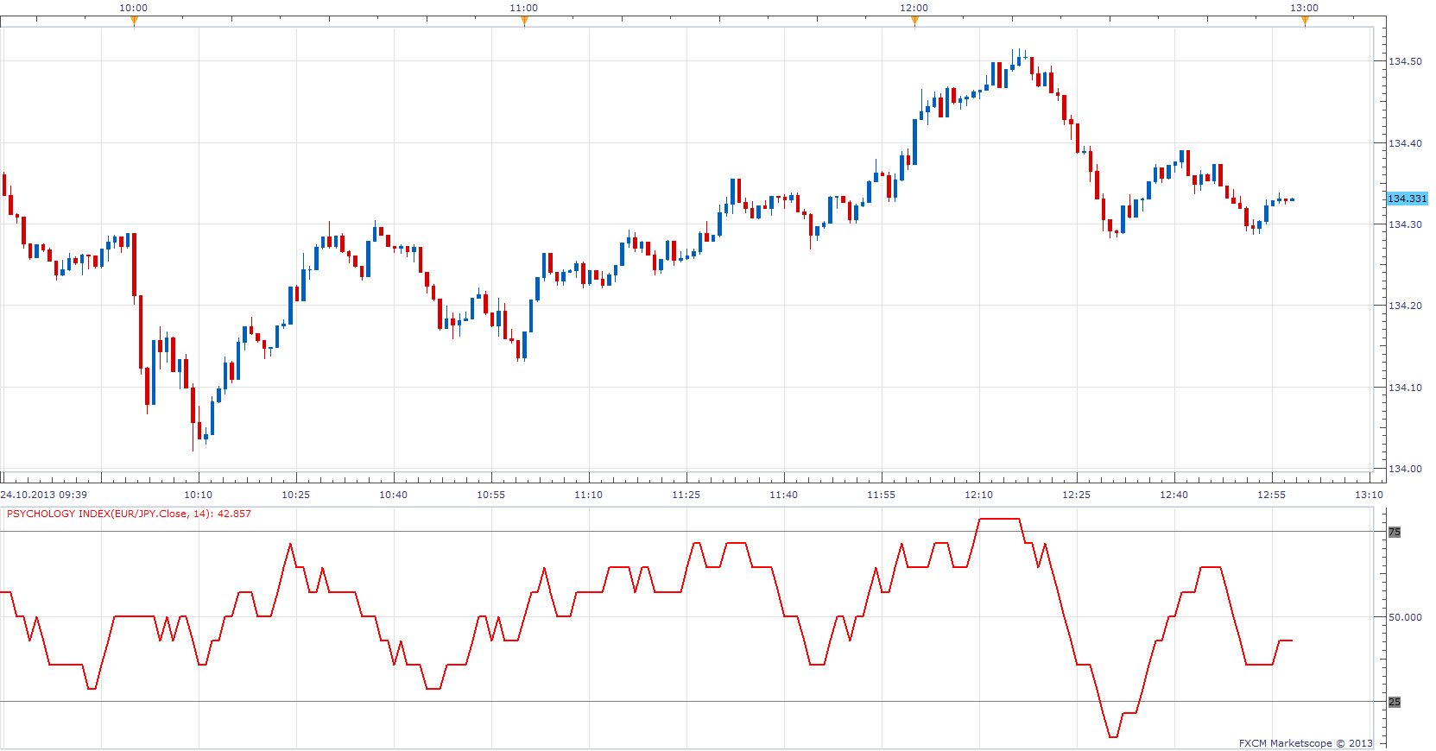The height and width of the screenshot is (751, 1436).
Task: Click the orange 12:00 time marker
Action: 914,22
